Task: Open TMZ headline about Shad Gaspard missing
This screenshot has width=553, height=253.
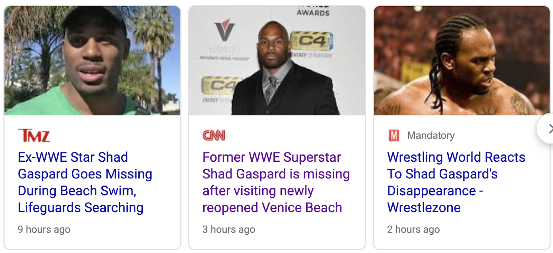Action: [85, 182]
